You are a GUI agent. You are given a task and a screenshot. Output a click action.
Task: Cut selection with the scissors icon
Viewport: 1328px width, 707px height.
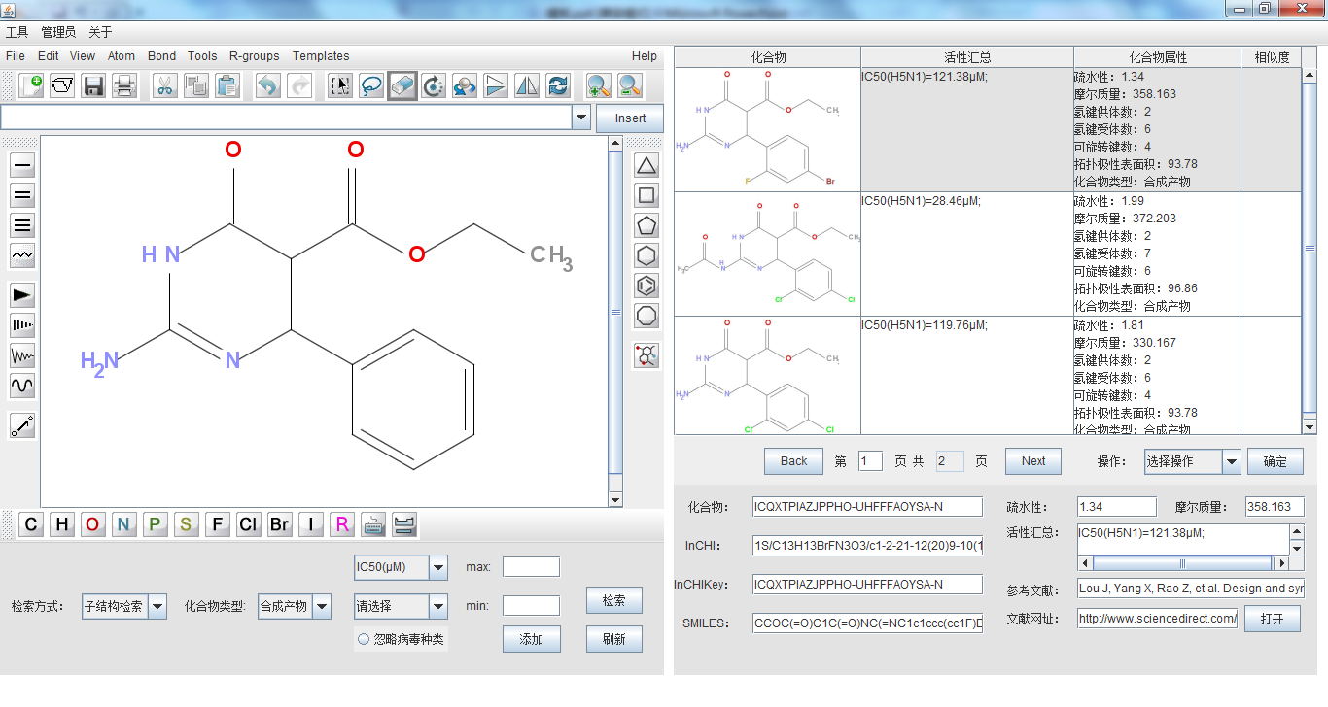[165, 85]
